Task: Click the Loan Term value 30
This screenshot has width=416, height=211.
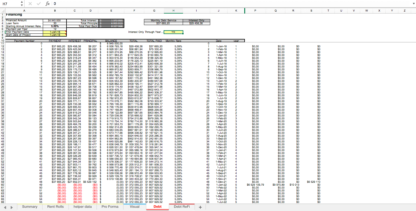Action: (55, 23)
